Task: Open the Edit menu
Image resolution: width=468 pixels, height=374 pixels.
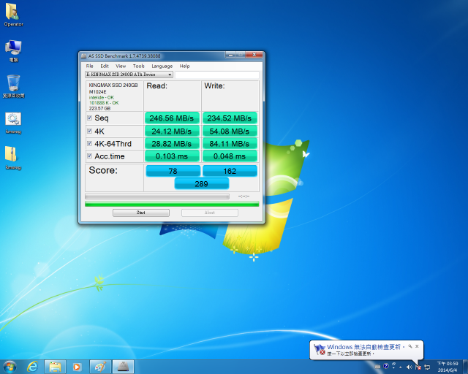Action: pos(105,66)
